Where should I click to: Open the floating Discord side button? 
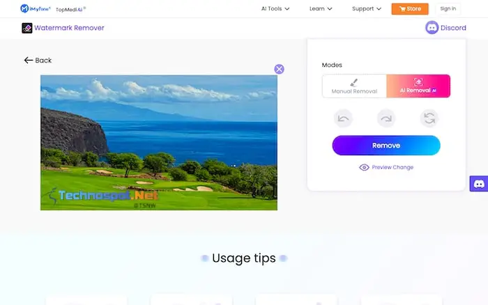click(x=479, y=184)
